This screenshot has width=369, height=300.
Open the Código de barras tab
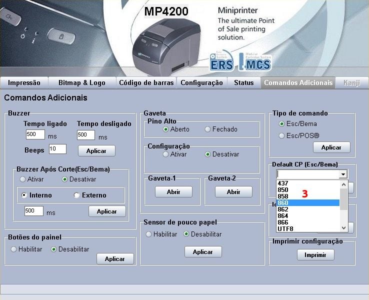(x=146, y=83)
